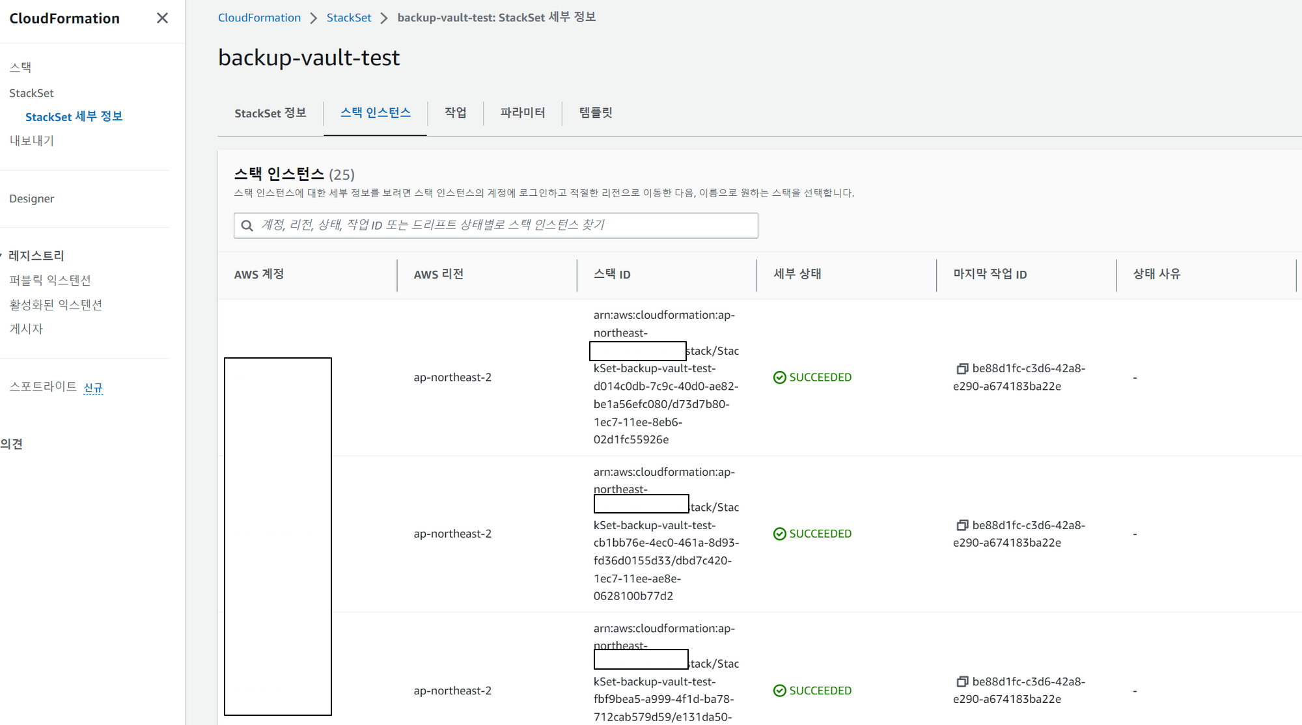
Task: Switch to the 작업 tab
Action: coord(455,113)
